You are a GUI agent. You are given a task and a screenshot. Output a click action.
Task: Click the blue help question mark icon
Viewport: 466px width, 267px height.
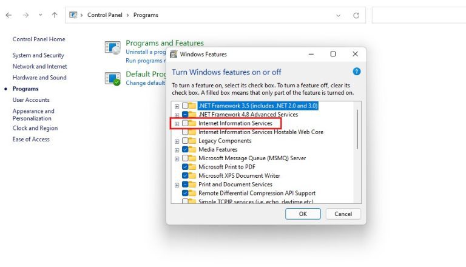tap(357, 72)
